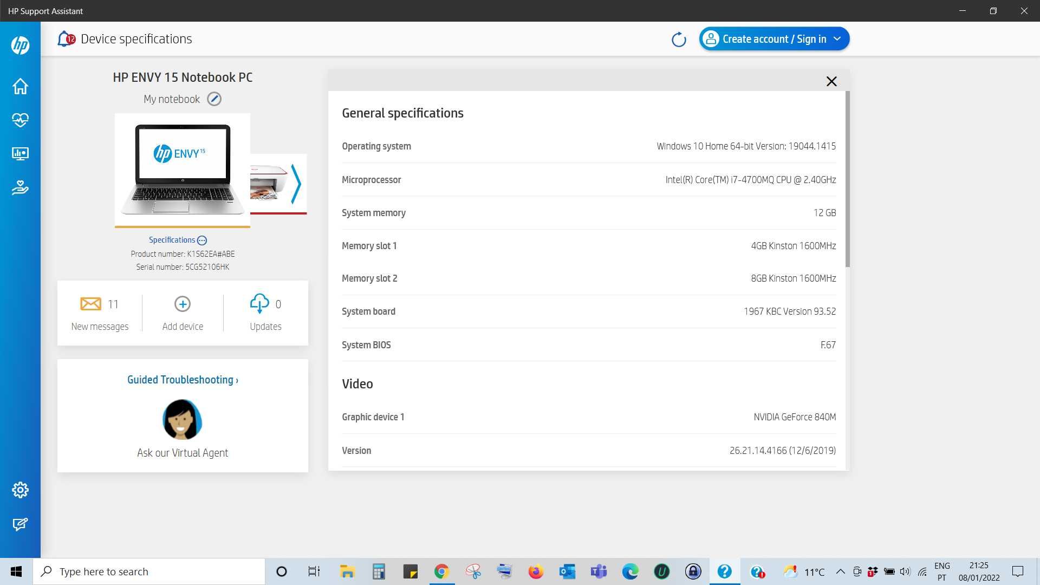Screen dimensions: 1040x585
Task: Launch Google Chrome from the taskbar
Action: (x=441, y=571)
